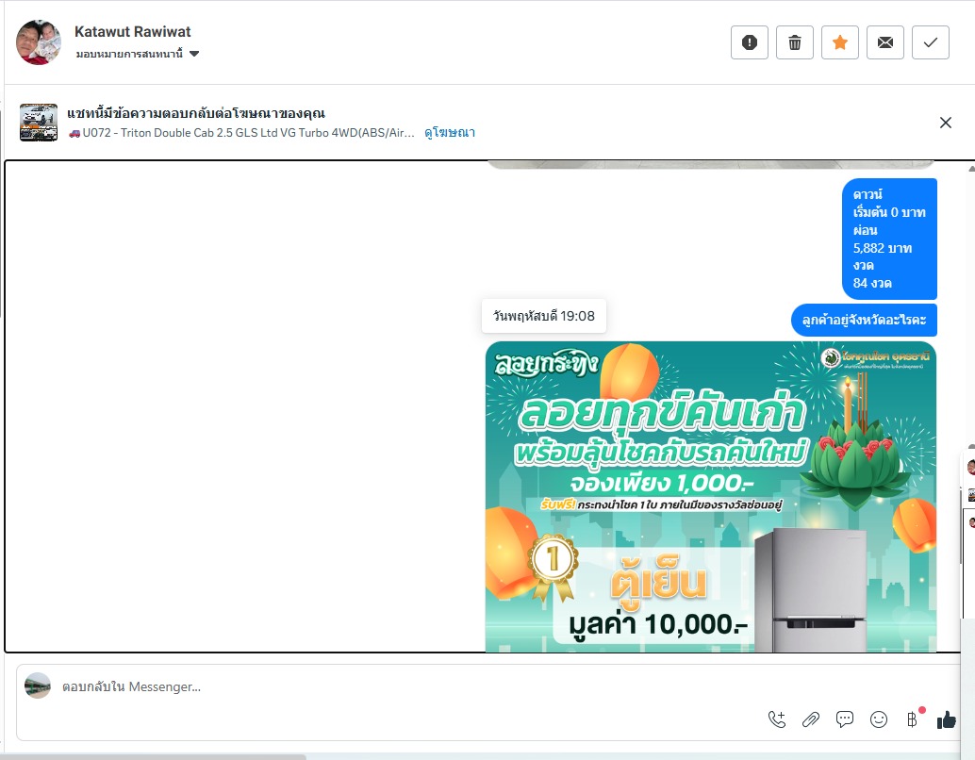Image resolution: width=975 pixels, height=760 pixels.
Task: Mark conversation unread with envelope icon
Action: click(x=885, y=42)
